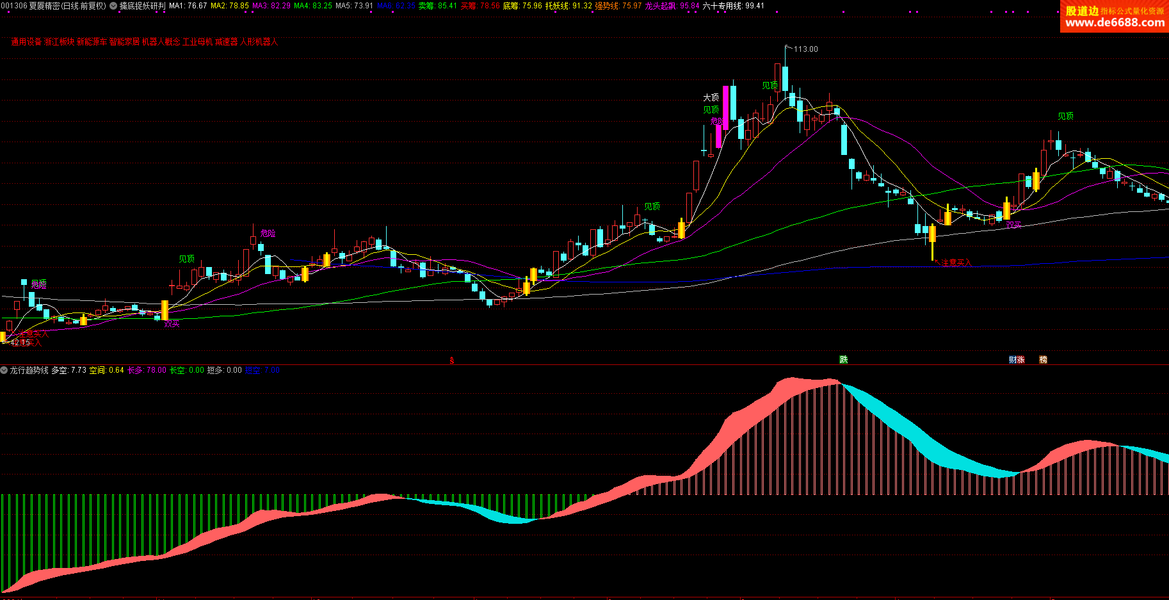Image resolution: width=1169 pixels, height=600 pixels.
Task: Open the www.de6688.com banner link
Action: pyautogui.click(x=1115, y=22)
